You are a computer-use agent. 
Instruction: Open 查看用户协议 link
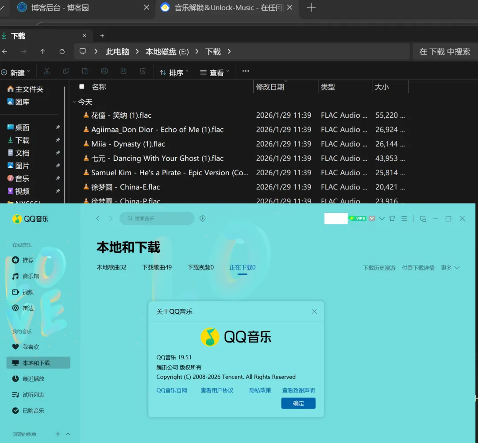pos(217,390)
